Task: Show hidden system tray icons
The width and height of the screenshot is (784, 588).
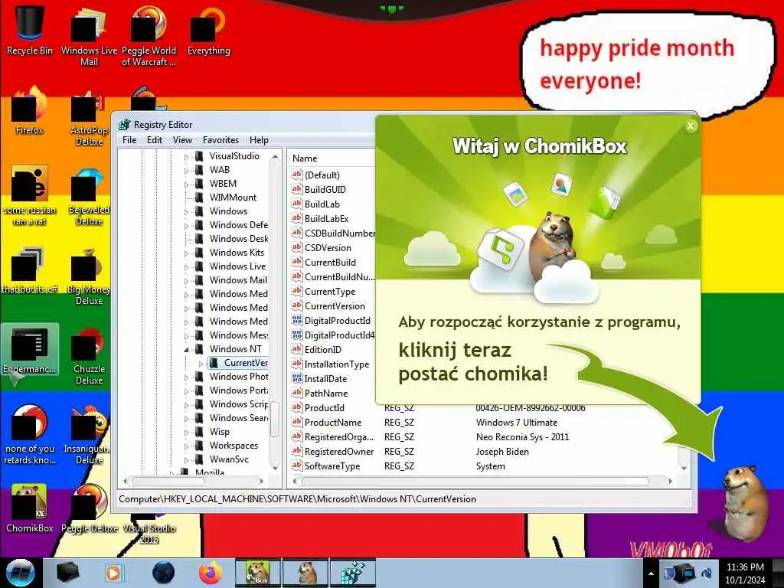Action: coord(651,573)
